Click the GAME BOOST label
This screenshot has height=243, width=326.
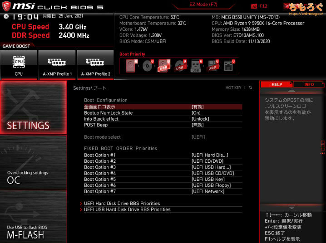pos(16,46)
